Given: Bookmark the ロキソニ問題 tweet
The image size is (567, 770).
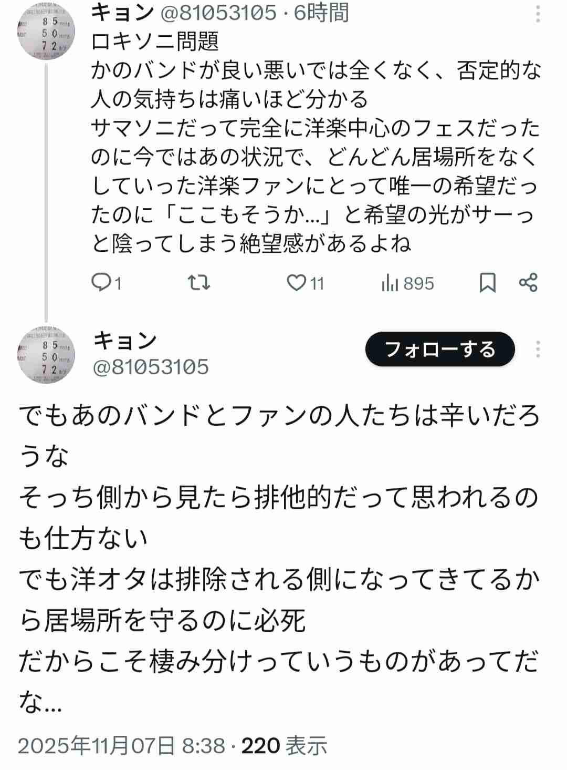Looking at the screenshot, I should point(487,283).
